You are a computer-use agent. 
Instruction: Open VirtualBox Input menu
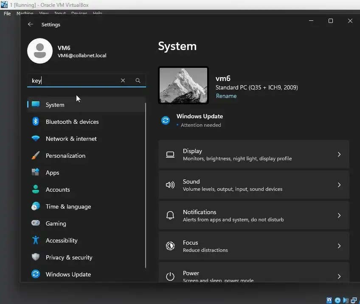tap(60, 13)
